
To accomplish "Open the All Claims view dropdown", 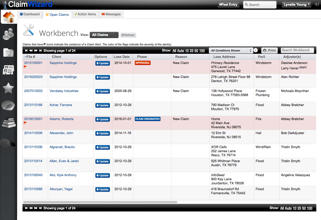I will [104, 35].
